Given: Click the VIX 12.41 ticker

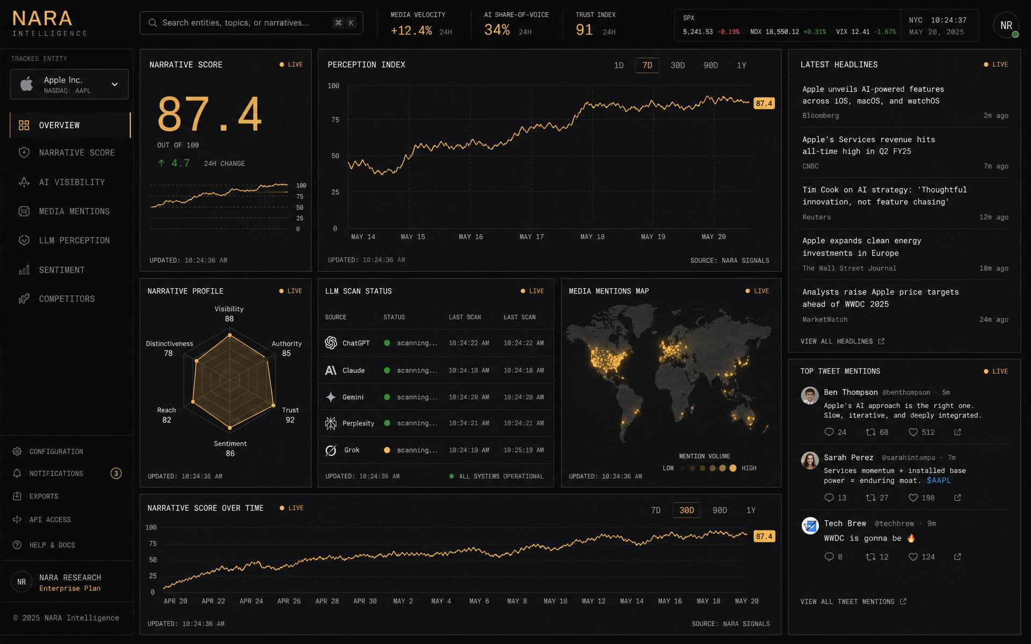Looking at the screenshot, I should click(x=866, y=32).
